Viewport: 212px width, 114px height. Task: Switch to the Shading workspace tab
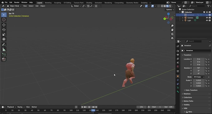coord(89,3)
